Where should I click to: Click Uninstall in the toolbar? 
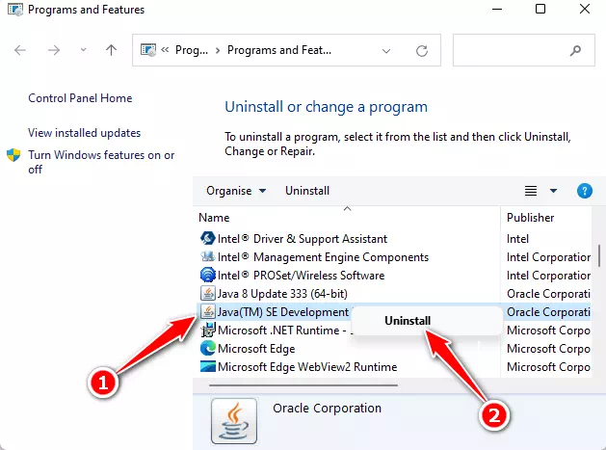pos(307,191)
